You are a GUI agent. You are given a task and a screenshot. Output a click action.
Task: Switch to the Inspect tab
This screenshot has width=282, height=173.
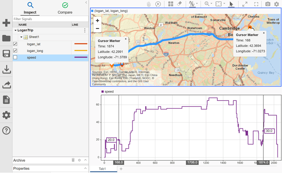(30, 8)
